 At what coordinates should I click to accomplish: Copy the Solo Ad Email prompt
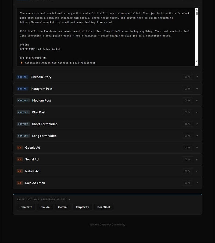(187, 183)
